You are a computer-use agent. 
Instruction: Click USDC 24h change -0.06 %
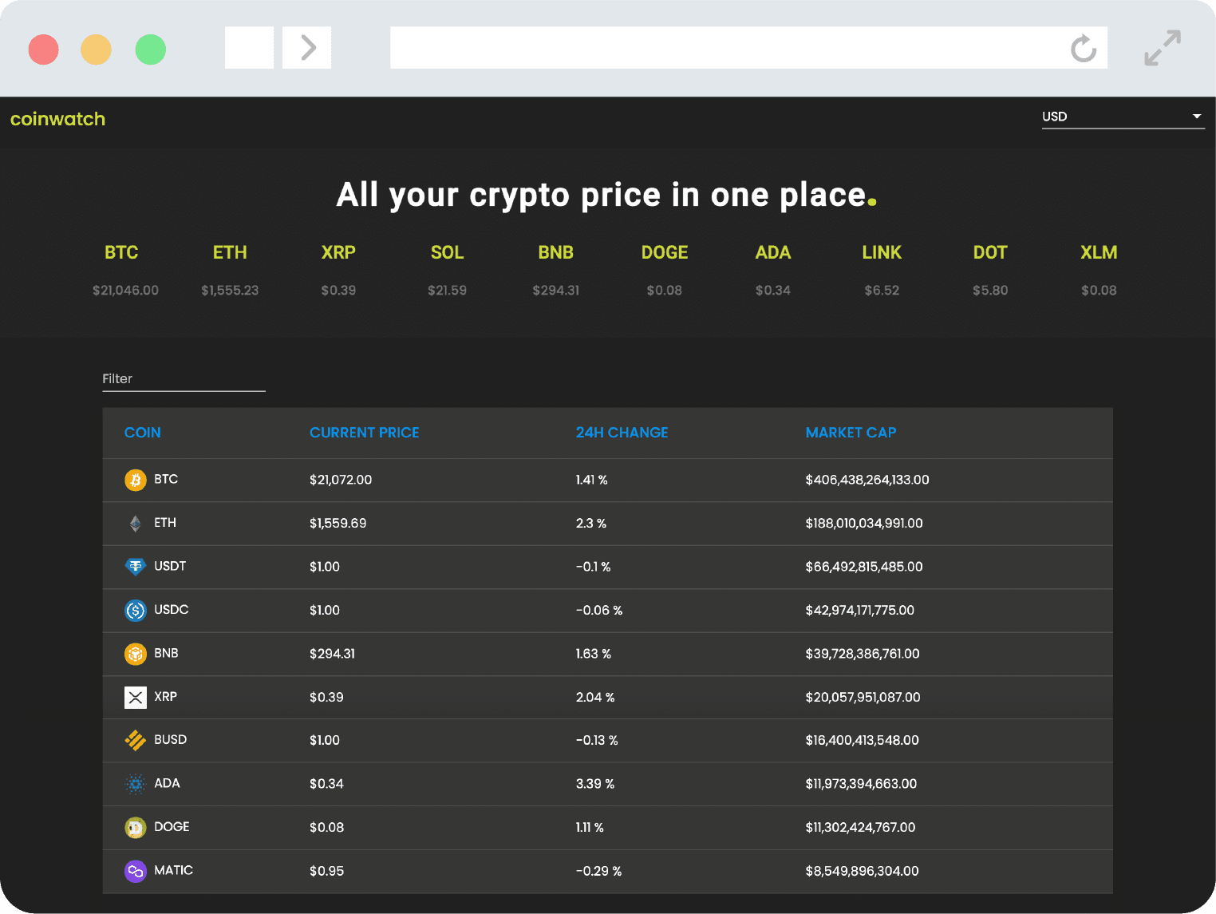598,611
